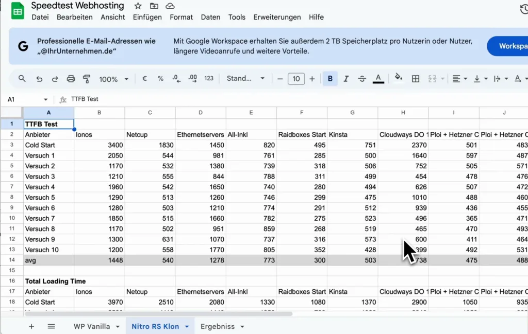Select row 14 header
528x334 pixels.
[12, 260]
